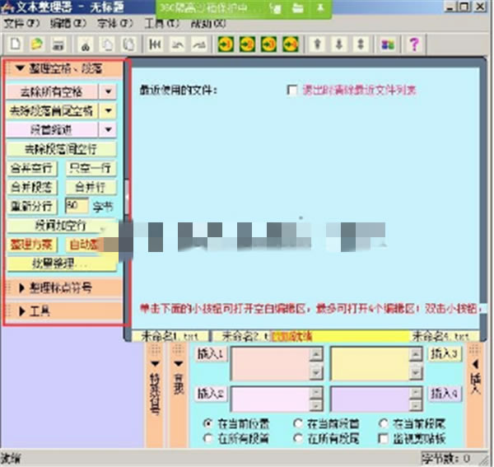Click the cut scissors toolbar icon
This screenshot has height=467, width=494.
click(86, 44)
